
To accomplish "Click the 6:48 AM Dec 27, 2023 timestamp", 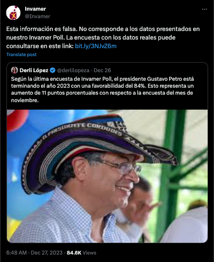I will coord(34,252).
